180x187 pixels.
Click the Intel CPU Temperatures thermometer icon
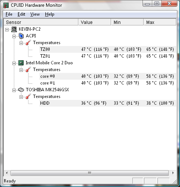tap(28, 70)
